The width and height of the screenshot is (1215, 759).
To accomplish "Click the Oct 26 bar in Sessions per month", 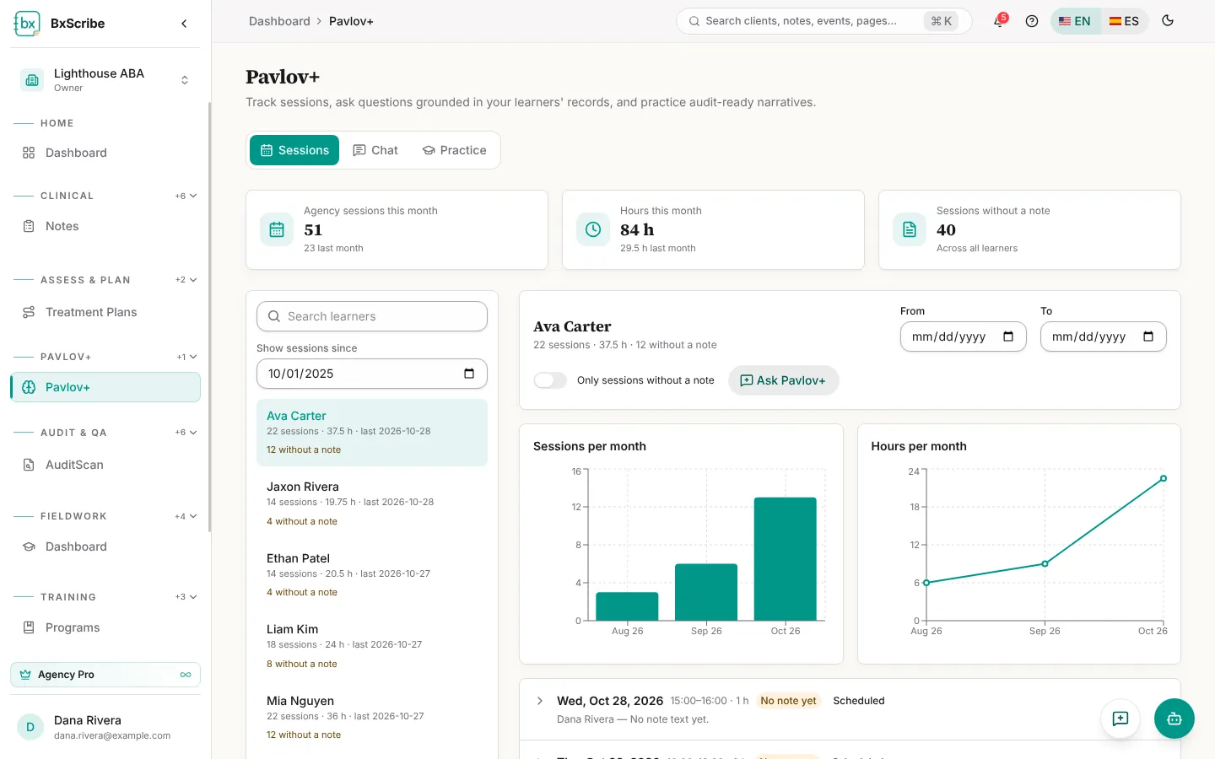I will pyautogui.click(x=786, y=559).
